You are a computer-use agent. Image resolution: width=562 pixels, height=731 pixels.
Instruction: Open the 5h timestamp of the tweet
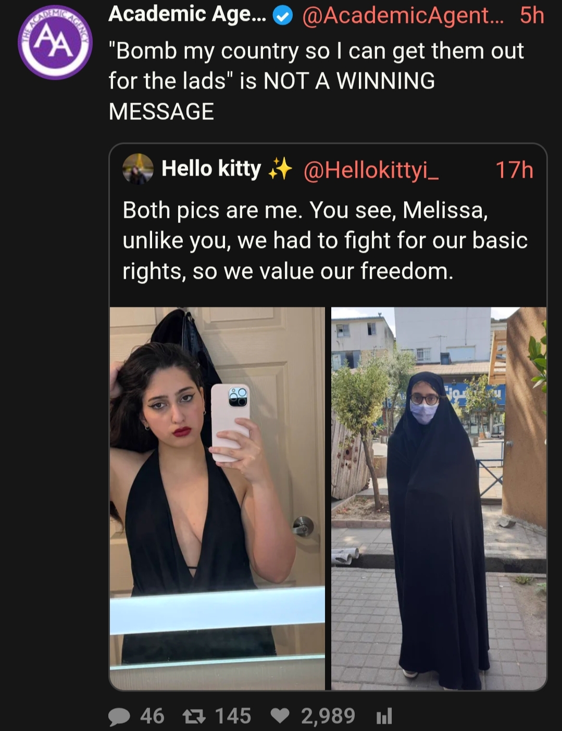click(x=532, y=16)
